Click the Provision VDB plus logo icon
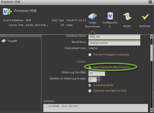The height and width of the screenshot is (113, 154). 7,11
